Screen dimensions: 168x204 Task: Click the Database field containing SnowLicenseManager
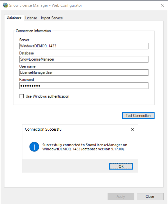(x=84, y=59)
